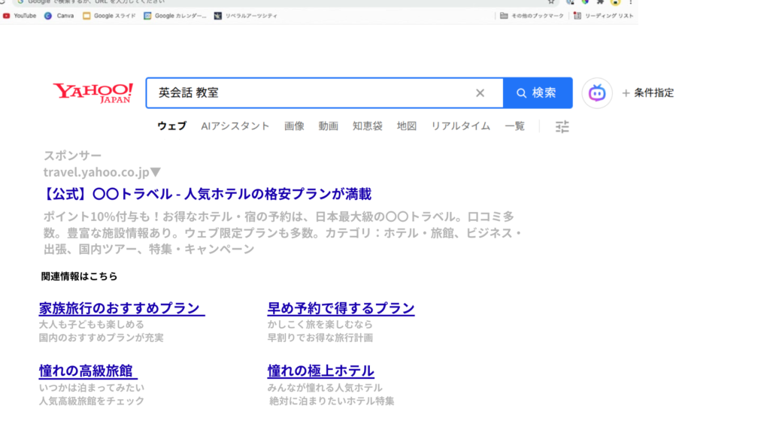The width and height of the screenshot is (770, 433).
Task: Open the Google カレンダー bookmark
Action: (x=174, y=16)
